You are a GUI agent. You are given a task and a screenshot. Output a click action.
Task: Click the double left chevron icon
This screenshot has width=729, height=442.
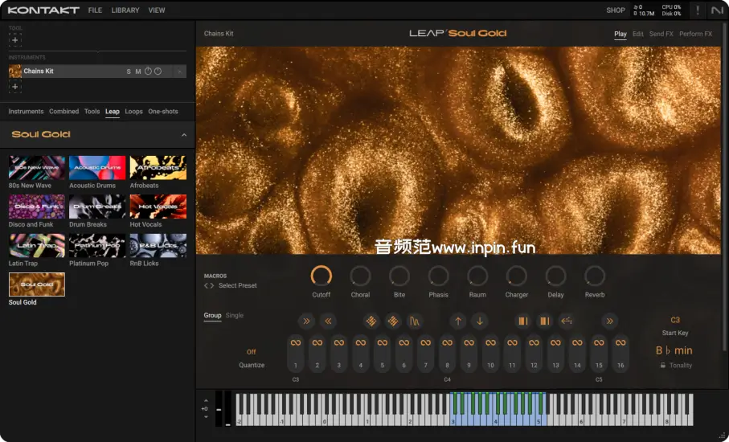[328, 321]
